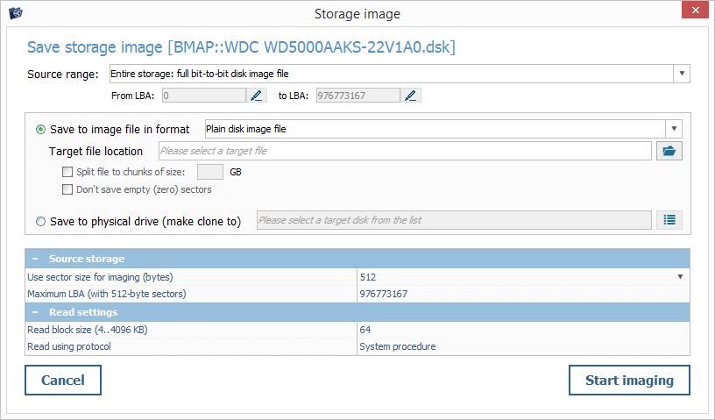The image size is (715, 420).
Task: Close the Storage image dialog
Action: [696, 10]
